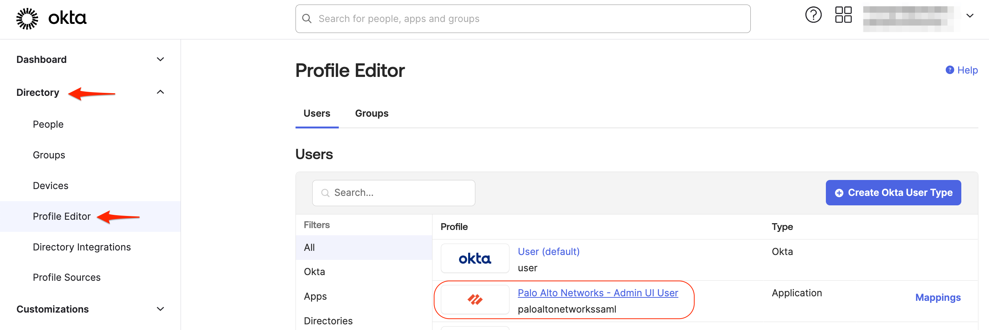The width and height of the screenshot is (989, 330).
Task: Open the account dropdown arrow
Action: [970, 16]
